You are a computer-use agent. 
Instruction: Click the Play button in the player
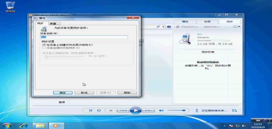(136, 111)
